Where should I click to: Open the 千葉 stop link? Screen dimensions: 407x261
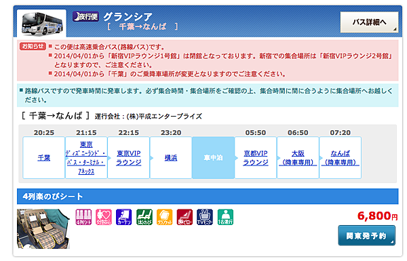click(x=44, y=158)
